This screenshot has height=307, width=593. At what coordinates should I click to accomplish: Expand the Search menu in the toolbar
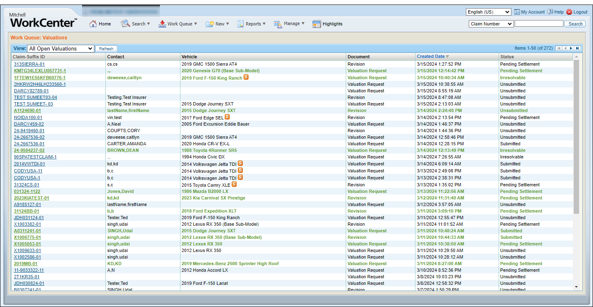135,24
